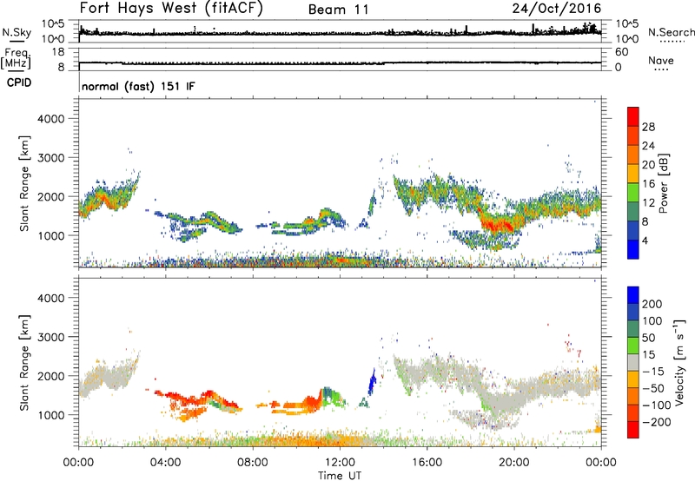Image resolution: width=695 pixels, height=481 pixels.
Task: Click the "1000" tick on the velocity panel
Action: [x=51, y=415]
